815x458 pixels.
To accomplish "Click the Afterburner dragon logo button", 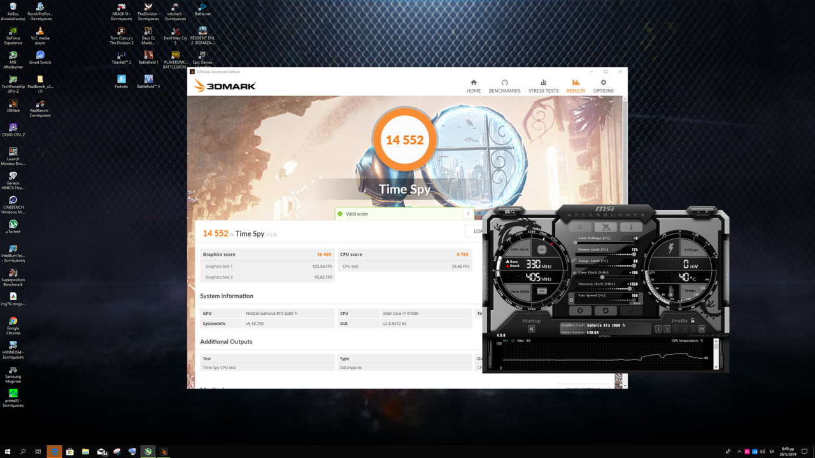I will [x=606, y=227].
